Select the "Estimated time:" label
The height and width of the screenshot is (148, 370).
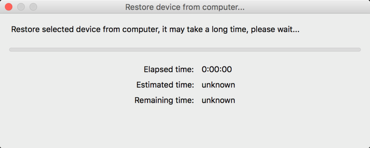pos(165,85)
